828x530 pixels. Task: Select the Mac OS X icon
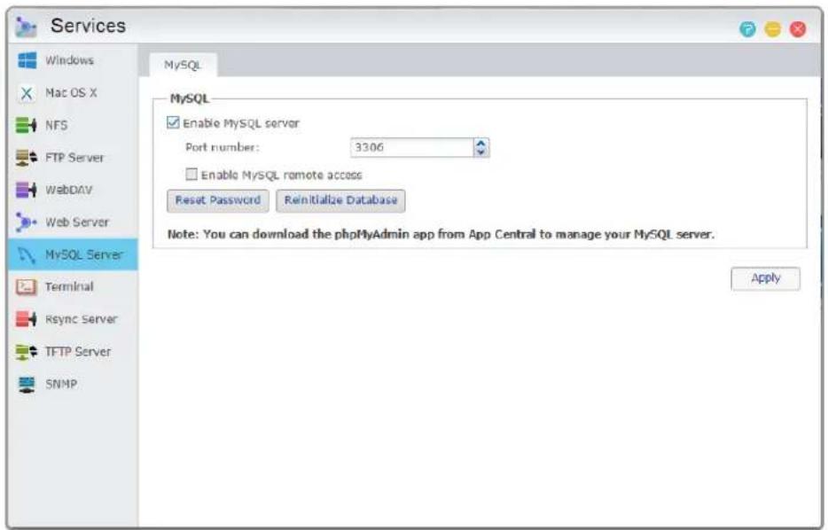[x=27, y=93]
